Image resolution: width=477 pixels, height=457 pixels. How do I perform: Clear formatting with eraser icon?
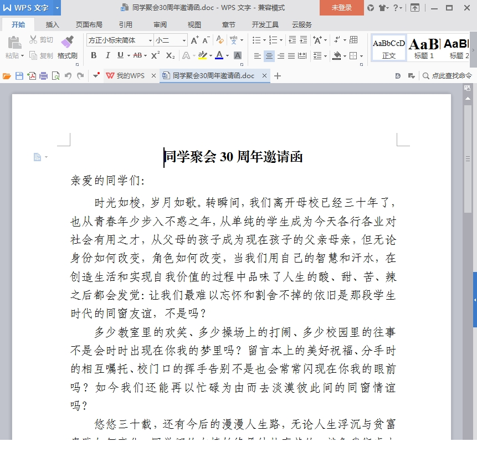click(x=219, y=40)
